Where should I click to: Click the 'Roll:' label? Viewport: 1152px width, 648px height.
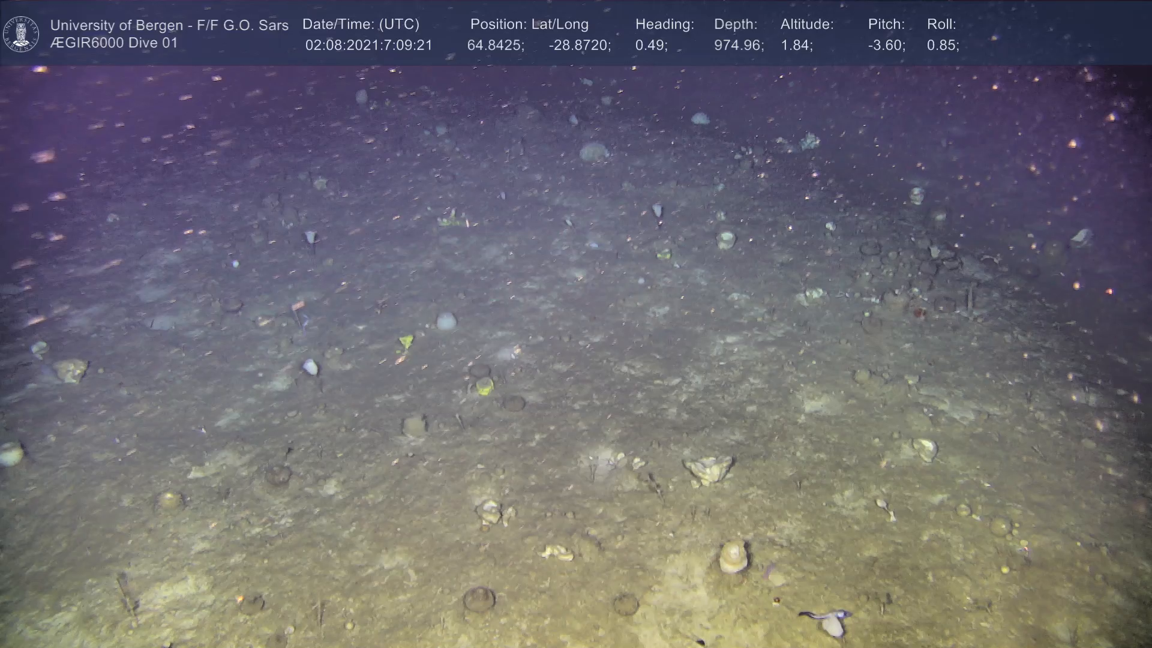point(941,24)
